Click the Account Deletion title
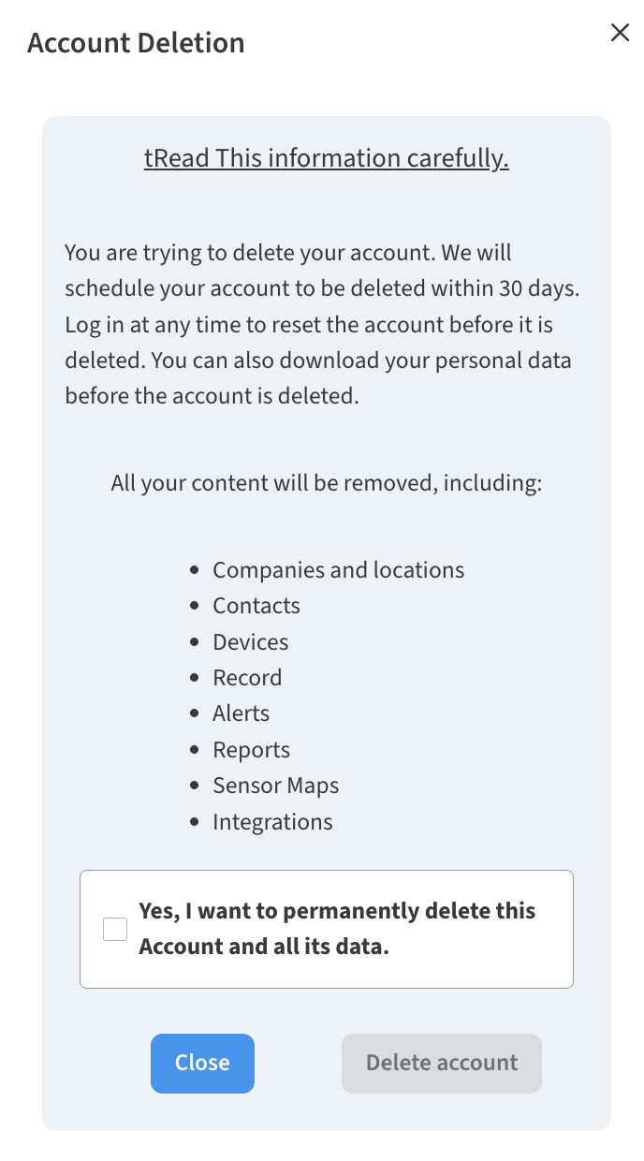The image size is (644, 1161). click(135, 42)
